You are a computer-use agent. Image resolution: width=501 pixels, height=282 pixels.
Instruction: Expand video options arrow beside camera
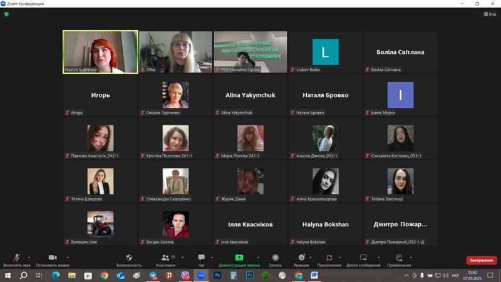pyautogui.click(x=68, y=257)
